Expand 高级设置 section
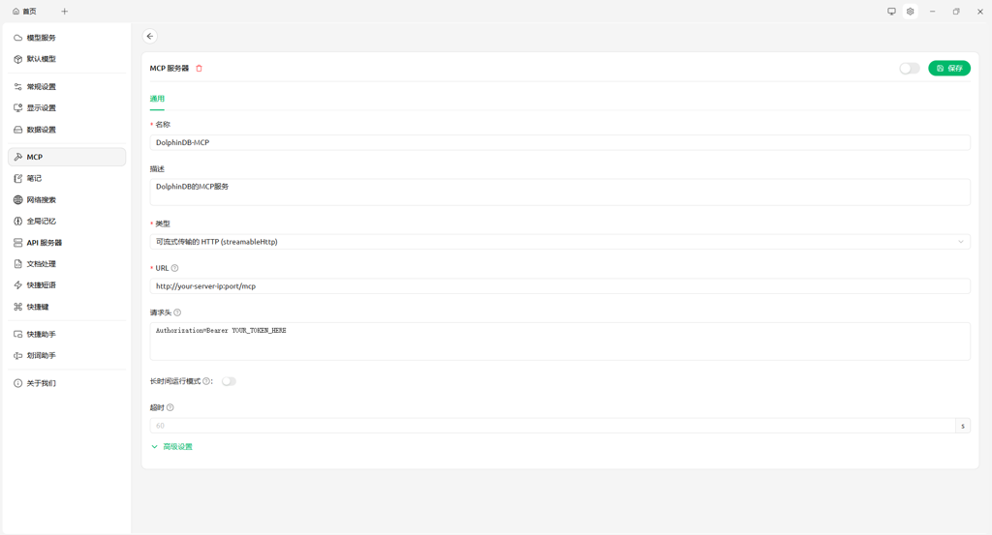 tap(172, 447)
